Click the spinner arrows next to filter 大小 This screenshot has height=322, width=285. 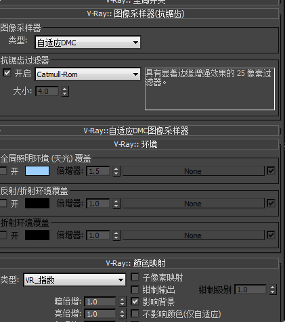[x=65, y=91]
